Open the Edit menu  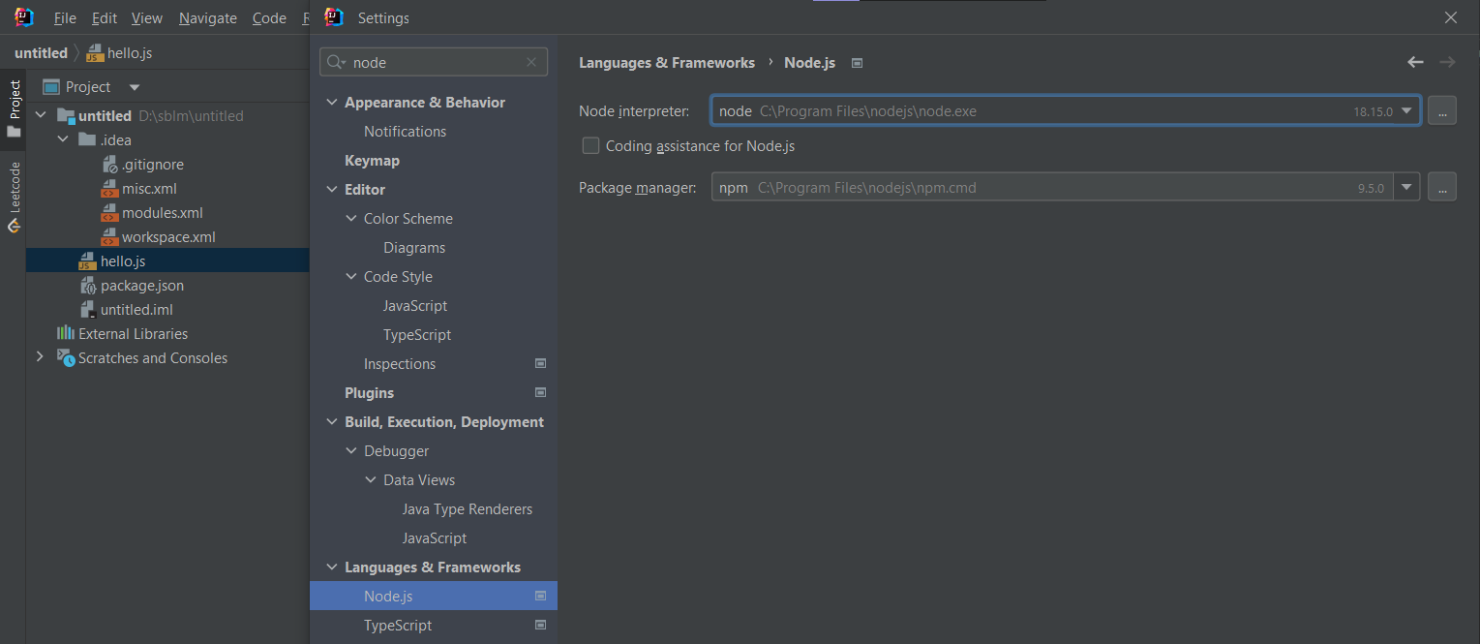pos(105,18)
